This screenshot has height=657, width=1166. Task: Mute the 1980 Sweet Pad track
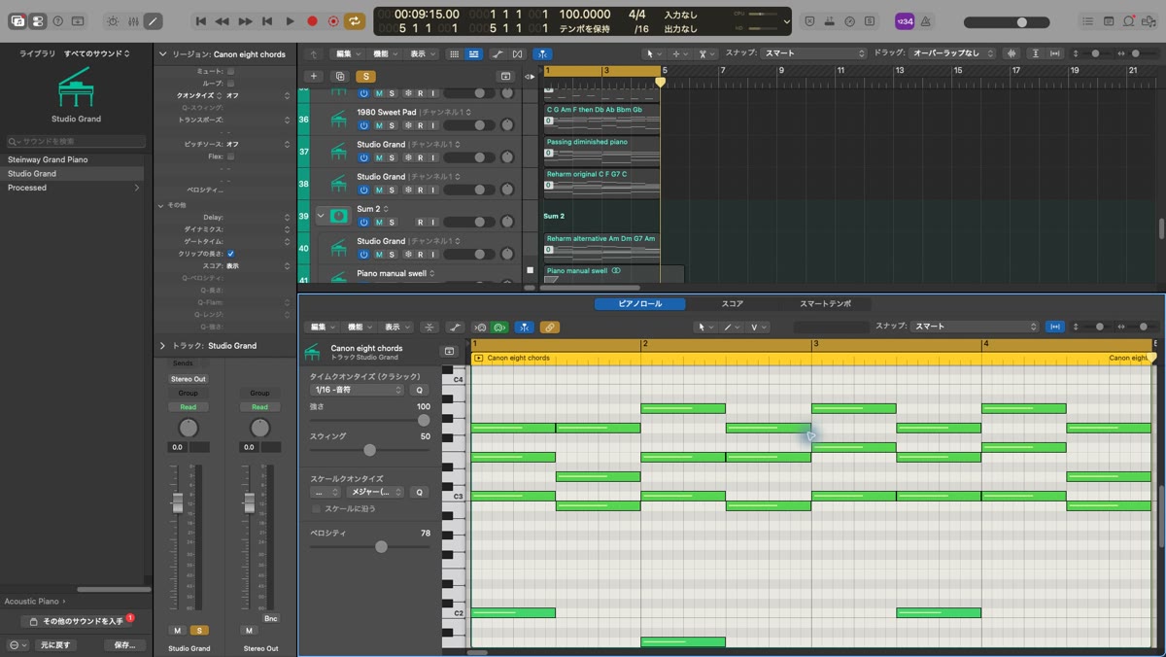point(379,125)
